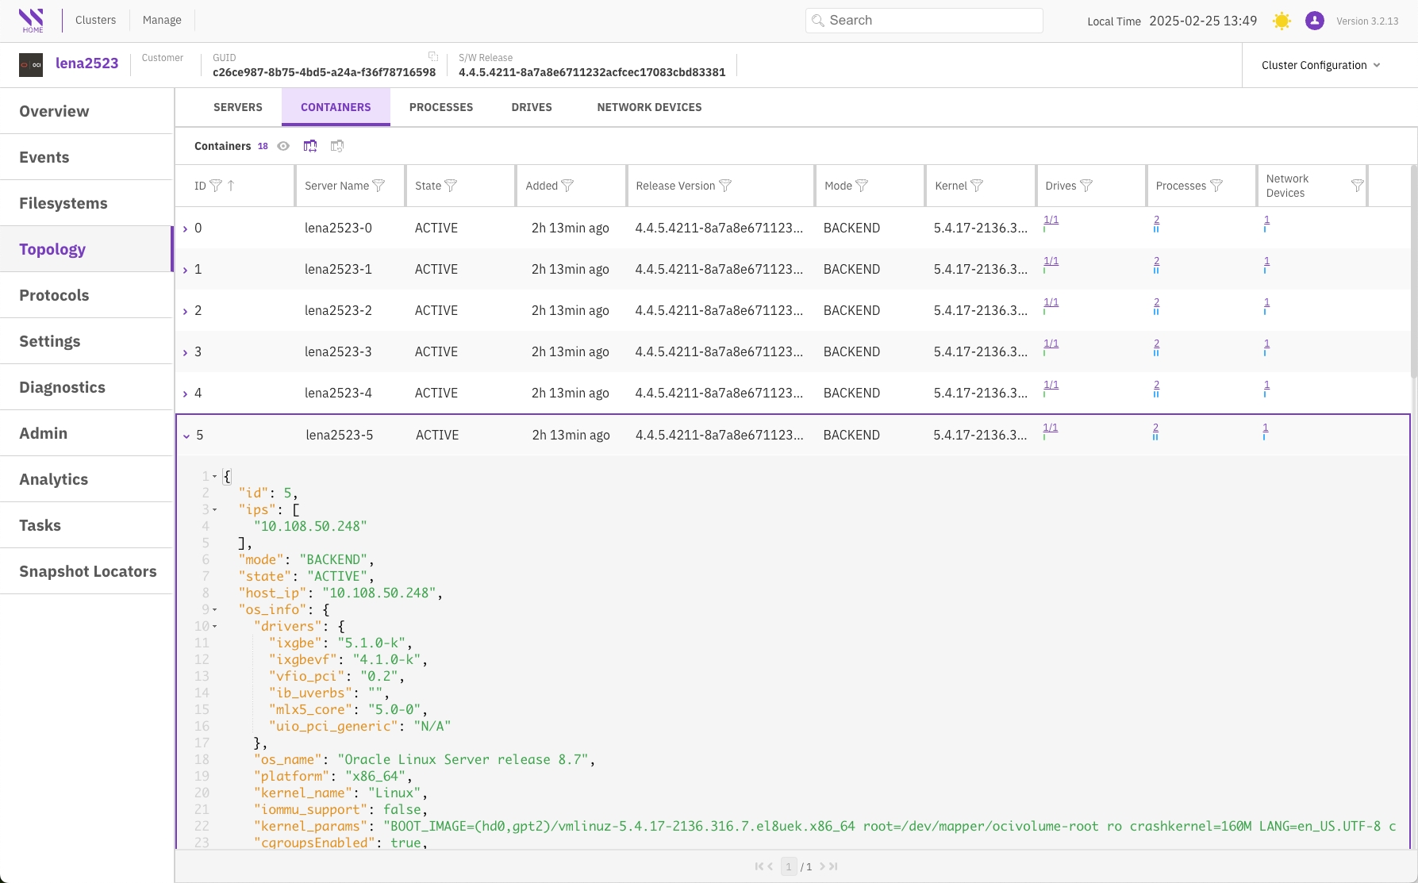Expand container row 2 details

tap(186, 311)
